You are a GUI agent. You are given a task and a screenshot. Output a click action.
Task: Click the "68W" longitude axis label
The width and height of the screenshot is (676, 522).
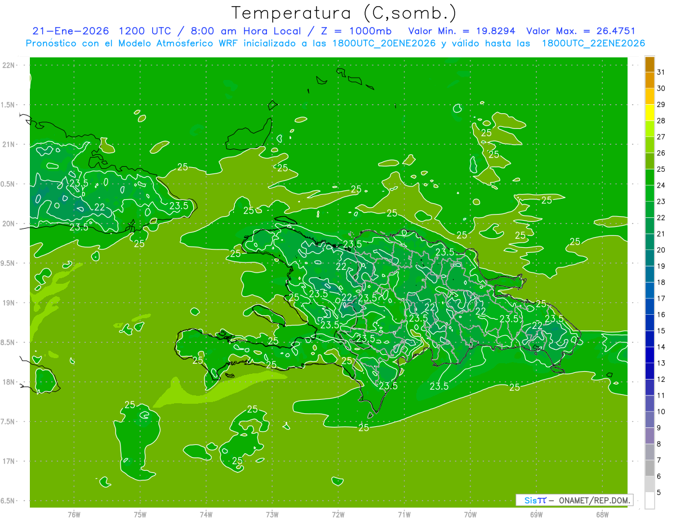[x=602, y=514]
